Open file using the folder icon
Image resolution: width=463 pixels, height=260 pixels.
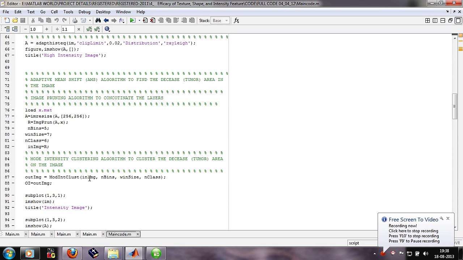click(15, 21)
